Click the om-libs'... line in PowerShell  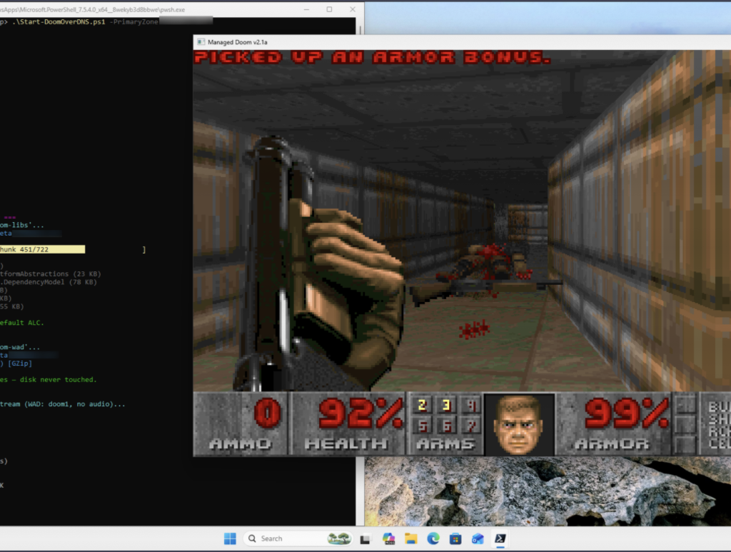22,225
